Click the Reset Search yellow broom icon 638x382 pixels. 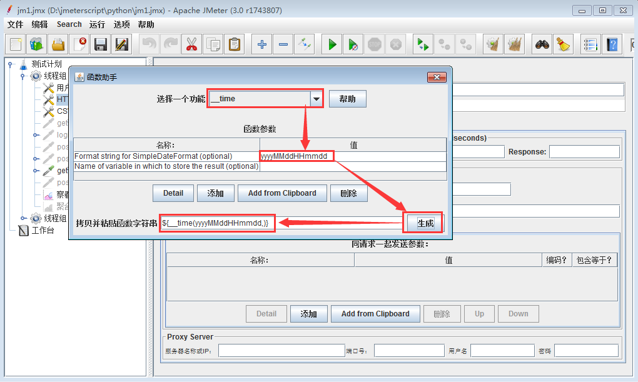[x=563, y=44]
